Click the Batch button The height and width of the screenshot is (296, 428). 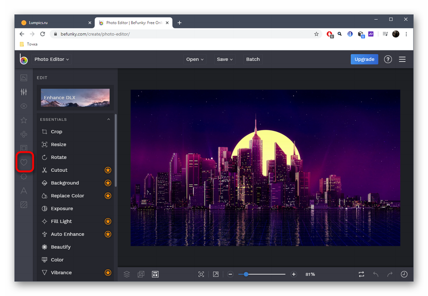click(253, 59)
